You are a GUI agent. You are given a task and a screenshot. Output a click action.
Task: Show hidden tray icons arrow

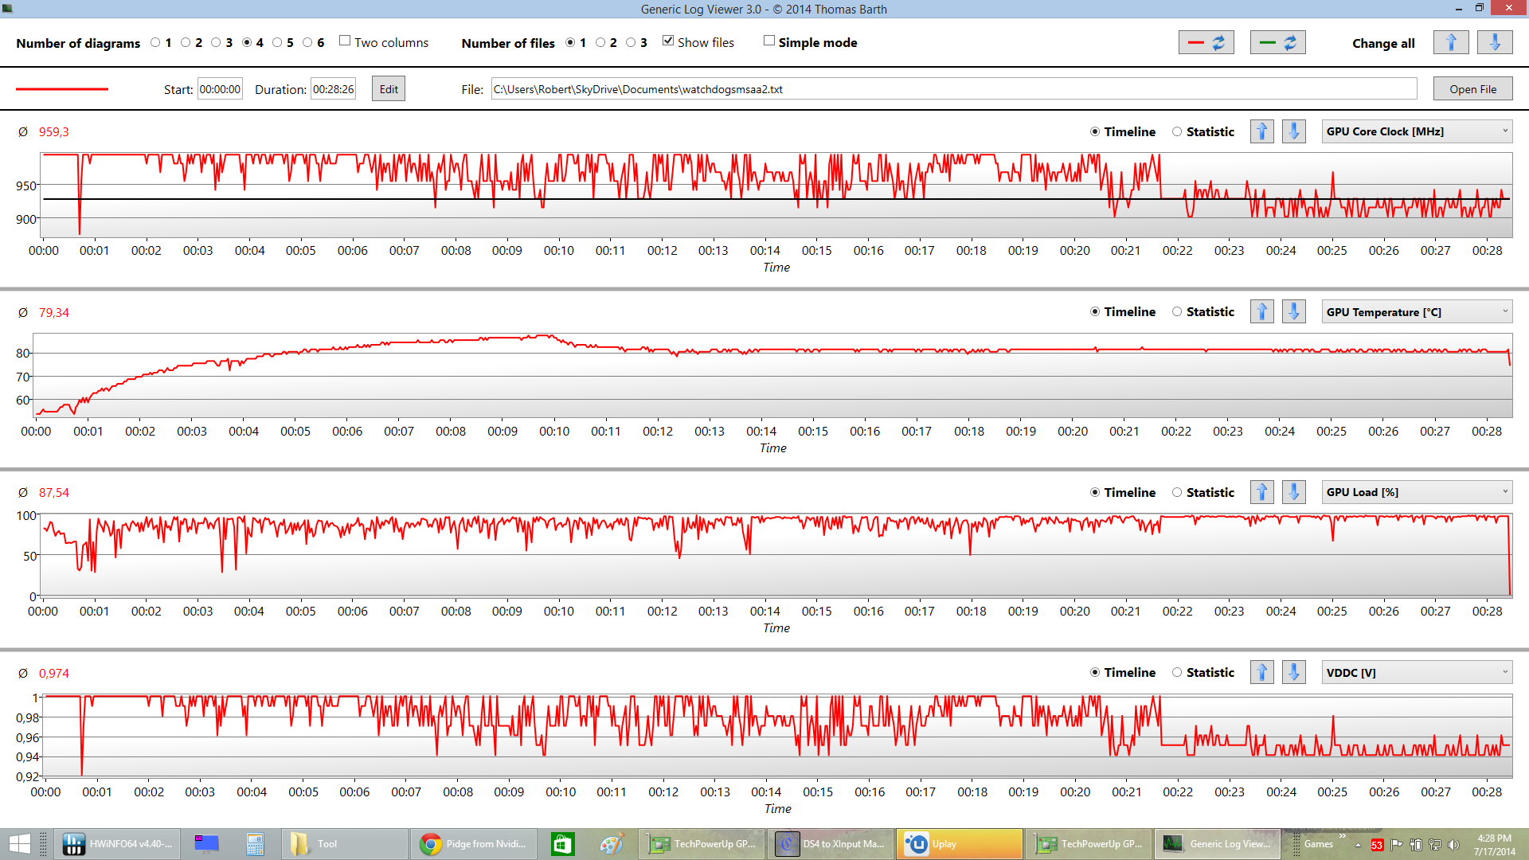click(x=1358, y=845)
